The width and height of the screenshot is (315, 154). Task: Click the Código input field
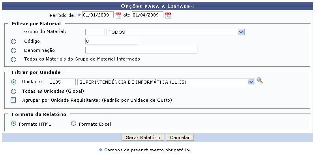(x=112, y=41)
